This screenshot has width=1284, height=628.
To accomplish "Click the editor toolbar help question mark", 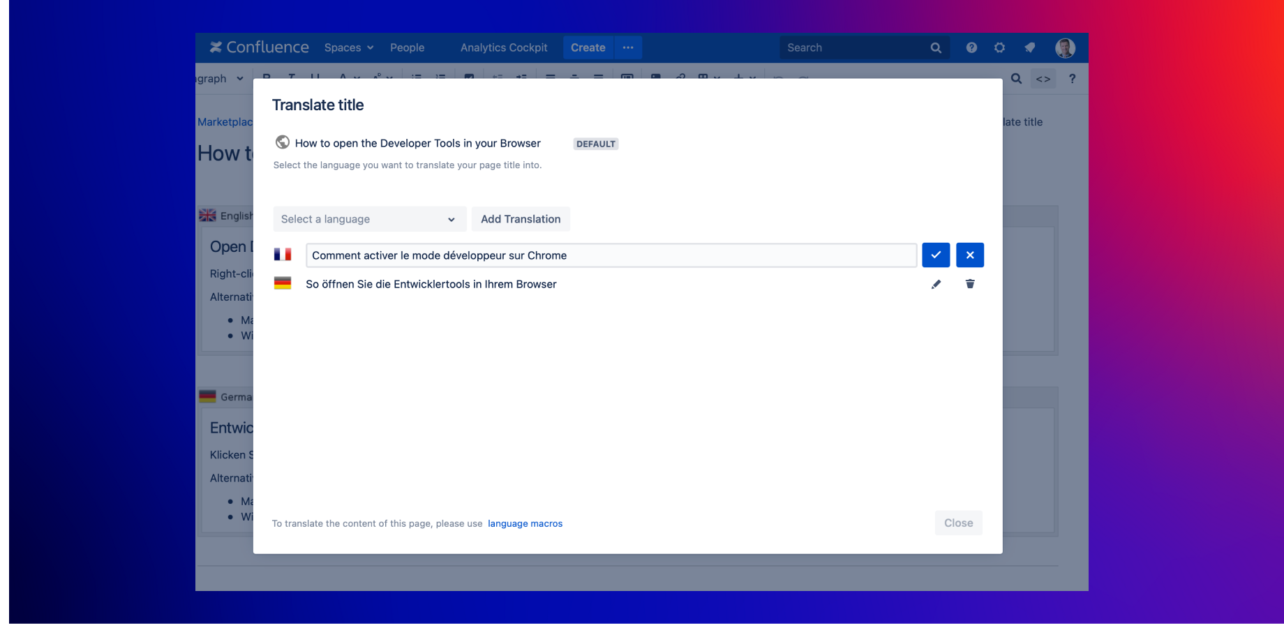I will point(1073,79).
